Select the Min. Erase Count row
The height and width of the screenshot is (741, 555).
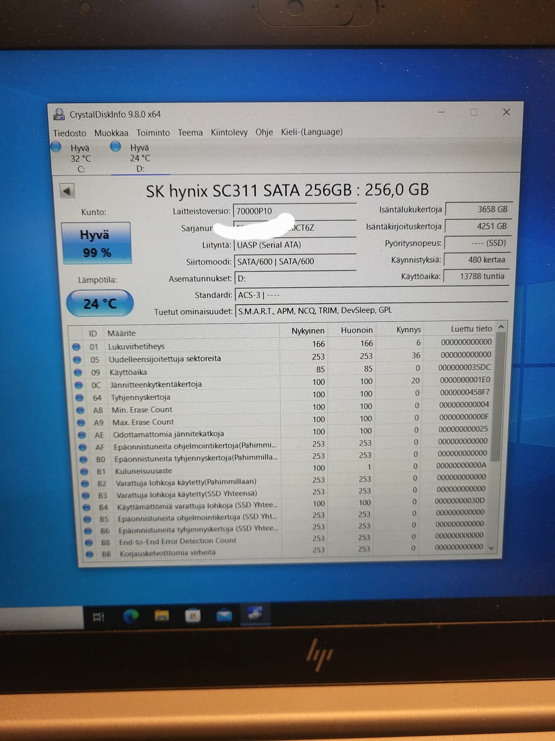point(283,408)
